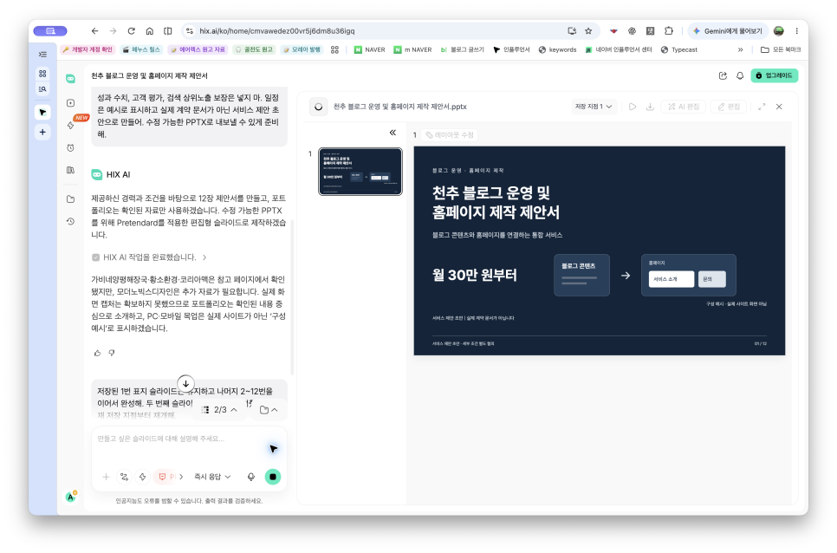Image resolution: width=837 pixels, height=553 pixels.
Task: Select slide 1 thumbnail
Action: click(x=360, y=172)
